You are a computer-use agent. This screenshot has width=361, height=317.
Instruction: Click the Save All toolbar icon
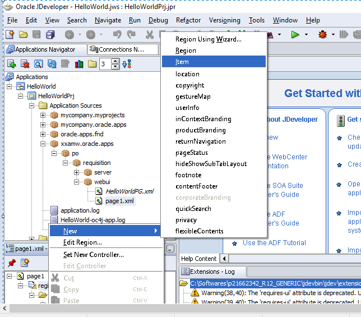point(50,35)
